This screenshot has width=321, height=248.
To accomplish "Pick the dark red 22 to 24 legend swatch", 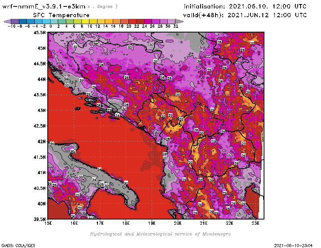I will coord(140,21).
